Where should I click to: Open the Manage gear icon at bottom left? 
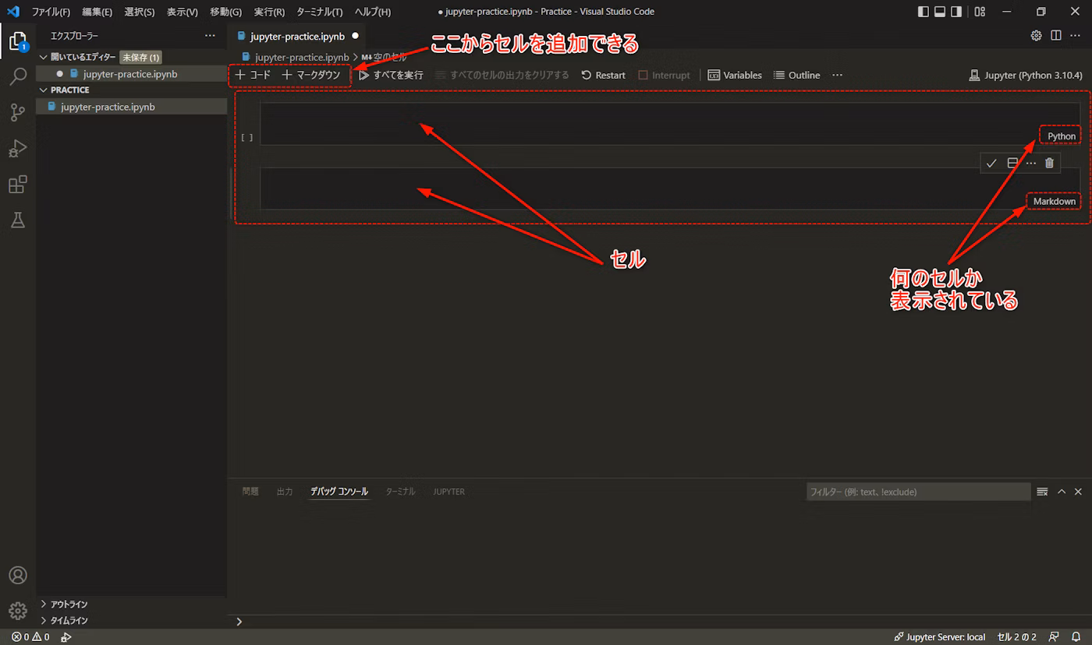[17, 611]
